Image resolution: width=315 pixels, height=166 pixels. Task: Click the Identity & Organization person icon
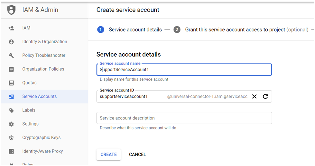(x=11, y=42)
